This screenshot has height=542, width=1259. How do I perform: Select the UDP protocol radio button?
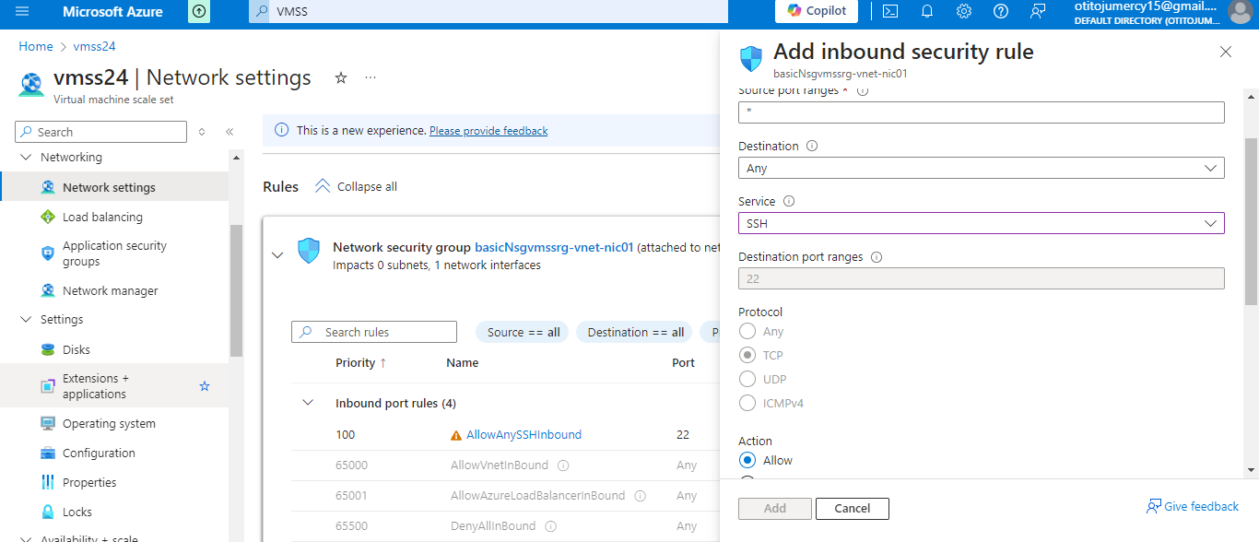pos(747,379)
